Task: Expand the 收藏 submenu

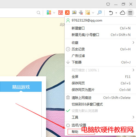Action: 100,42
